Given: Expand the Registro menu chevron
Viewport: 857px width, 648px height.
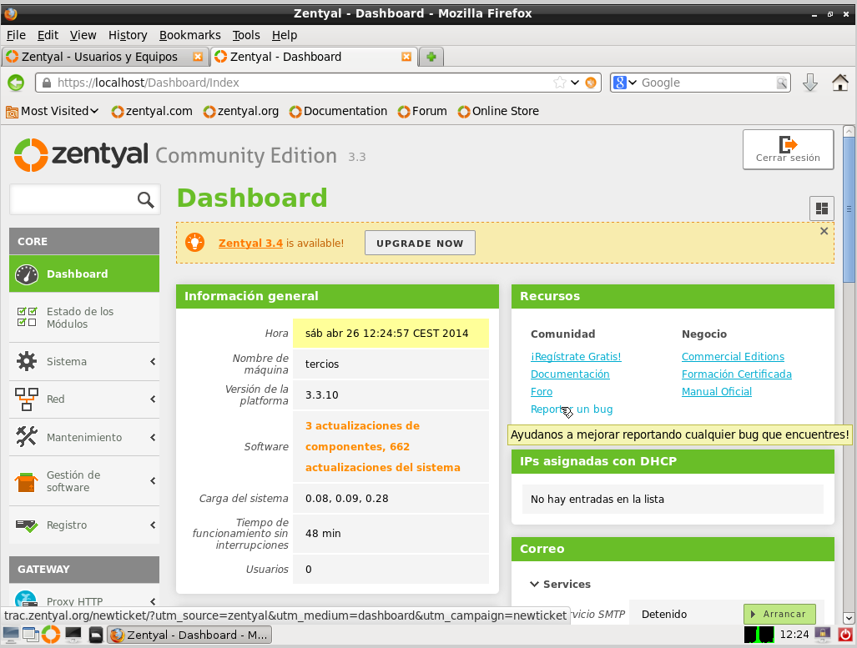Looking at the screenshot, I should coord(153,525).
